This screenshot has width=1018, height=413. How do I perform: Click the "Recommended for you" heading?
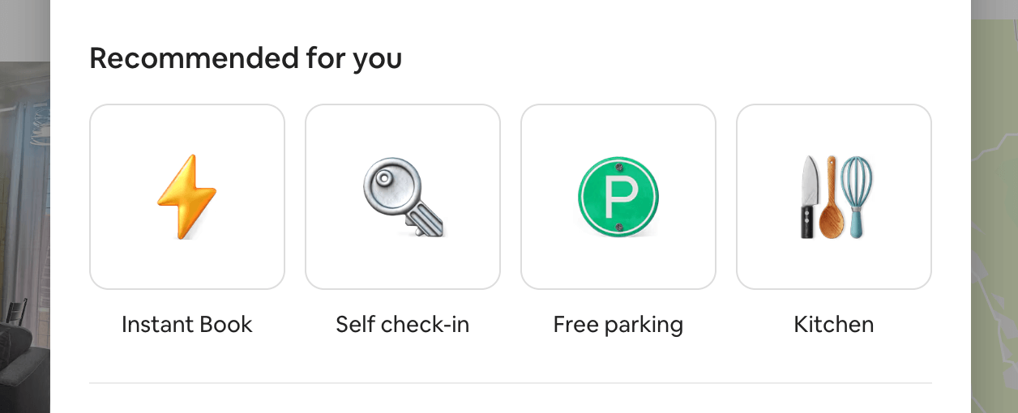click(x=246, y=58)
